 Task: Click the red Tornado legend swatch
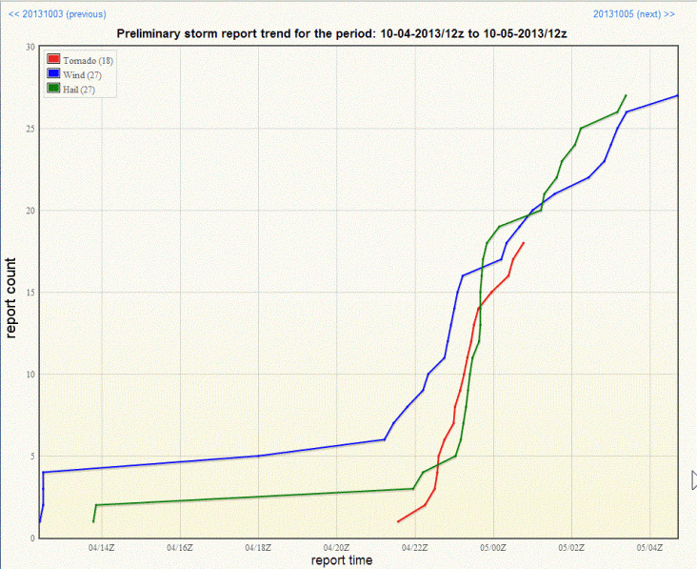[53, 59]
